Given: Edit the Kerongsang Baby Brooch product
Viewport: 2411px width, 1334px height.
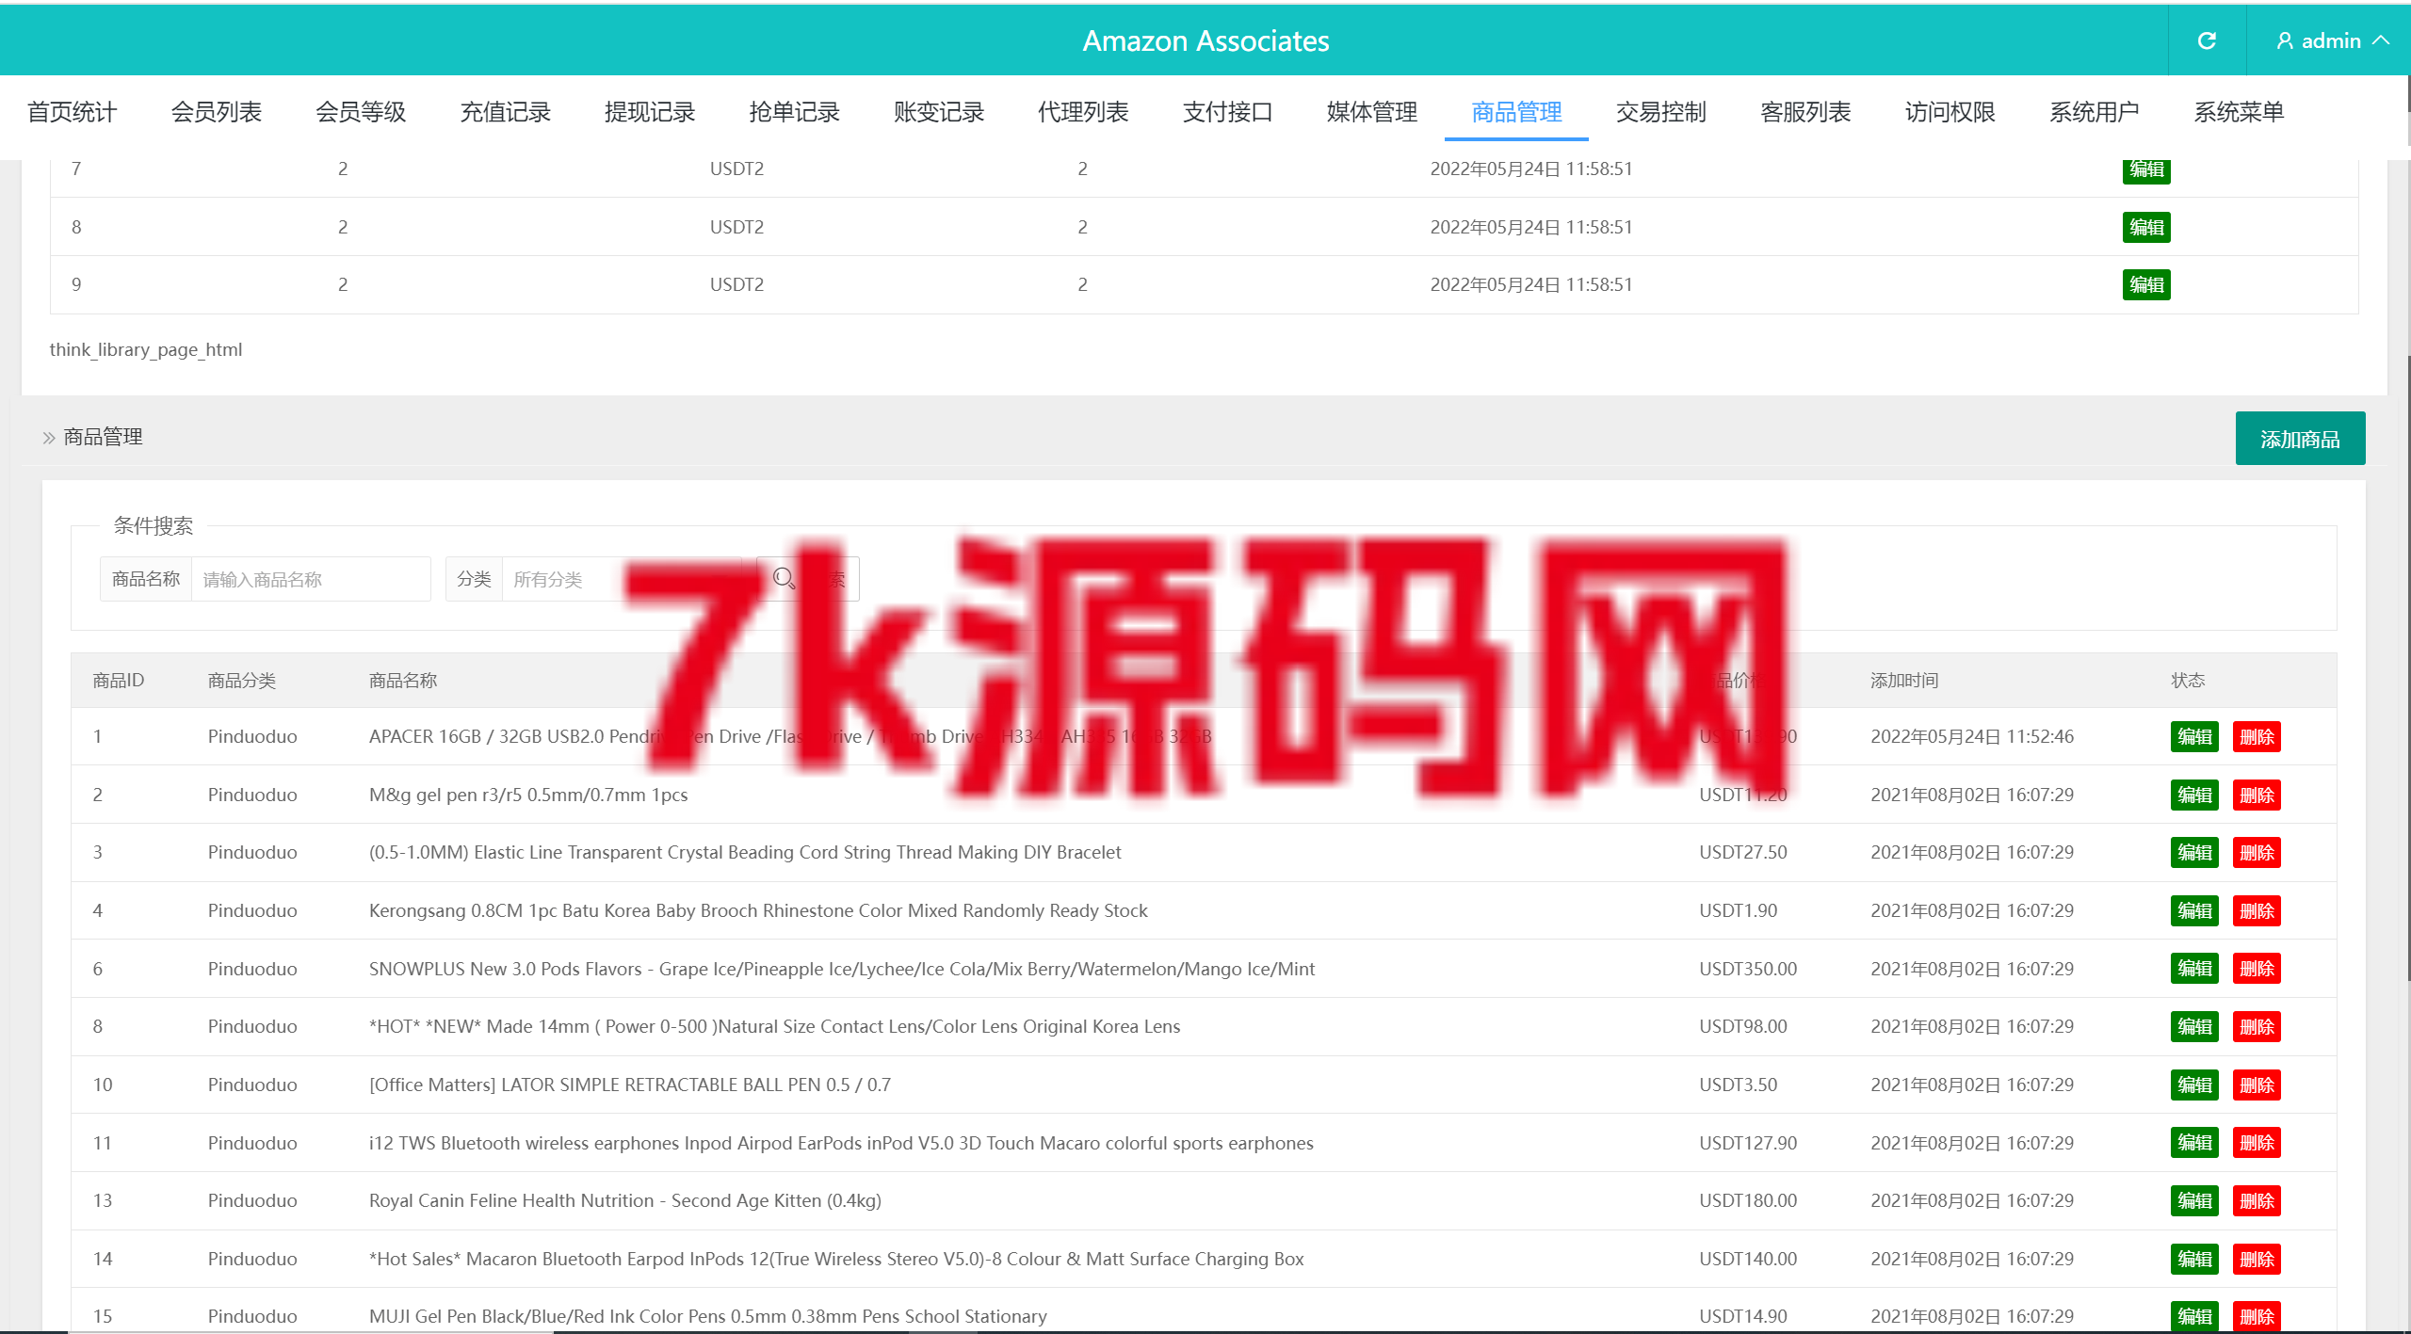Looking at the screenshot, I should (2194, 911).
